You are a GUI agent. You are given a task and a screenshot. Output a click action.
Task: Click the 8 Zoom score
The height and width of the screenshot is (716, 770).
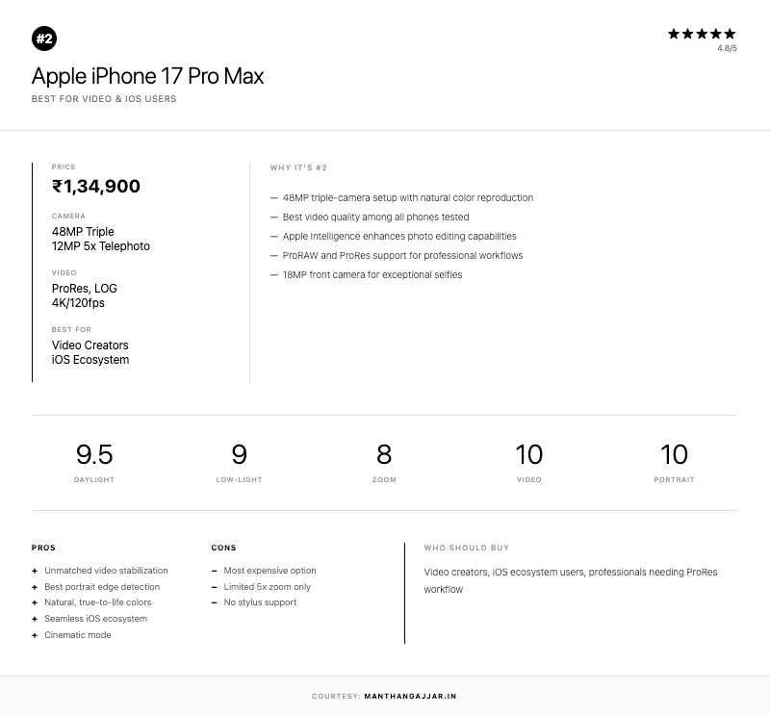384,454
